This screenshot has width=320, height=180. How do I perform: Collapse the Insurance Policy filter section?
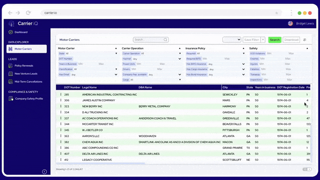244,48
